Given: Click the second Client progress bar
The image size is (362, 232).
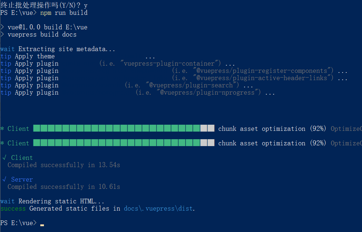Looking at the screenshot, I should [x=124, y=142].
